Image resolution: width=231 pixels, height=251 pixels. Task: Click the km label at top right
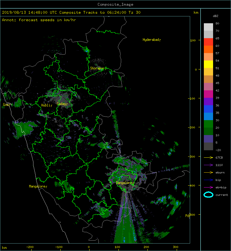196,13
